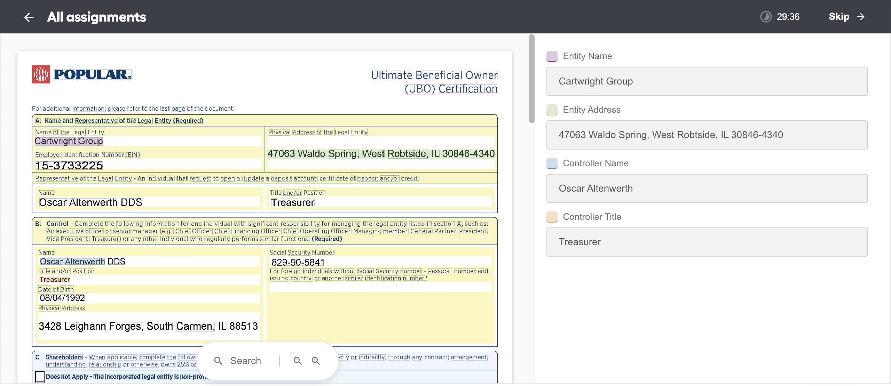Click the Entity Name input field
This screenshot has height=386, width=891.
click(707, 81)
